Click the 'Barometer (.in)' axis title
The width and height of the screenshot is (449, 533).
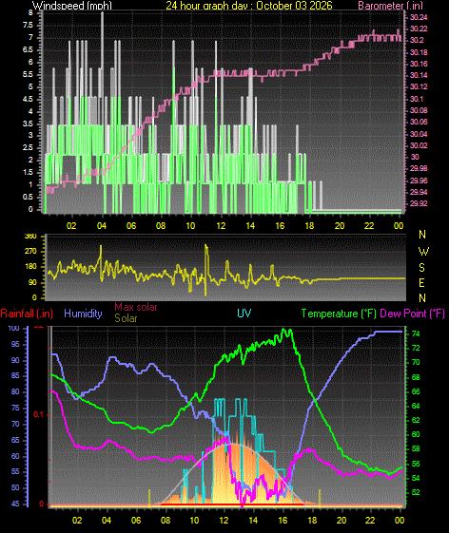(x=389, y=5)
